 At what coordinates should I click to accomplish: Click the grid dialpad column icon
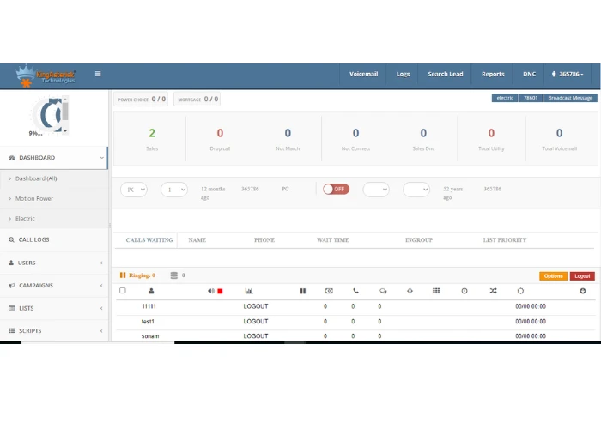pyautogui.click(x=436, y=291)
